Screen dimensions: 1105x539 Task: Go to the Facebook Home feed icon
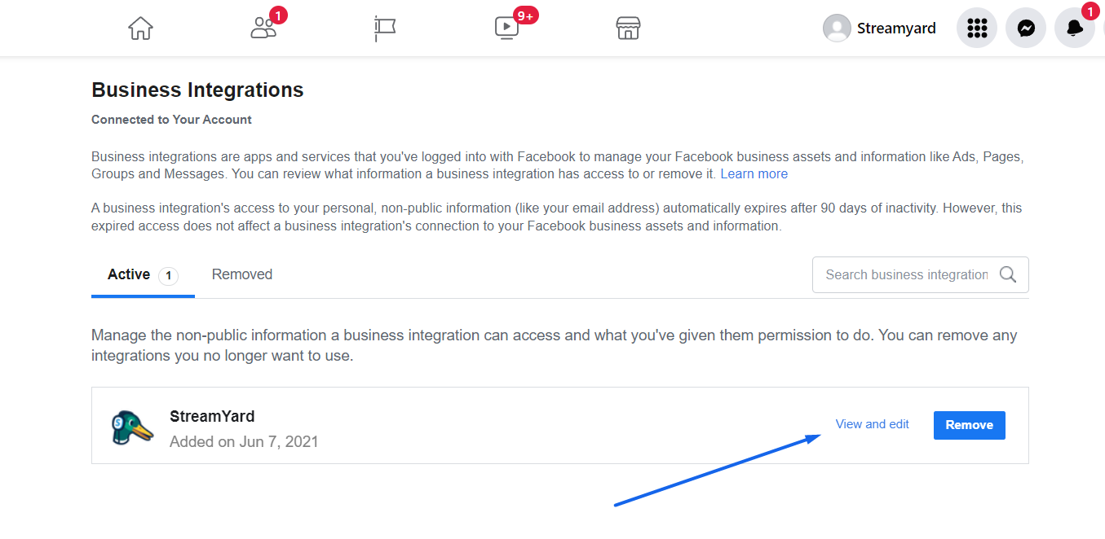pos(140,28)
